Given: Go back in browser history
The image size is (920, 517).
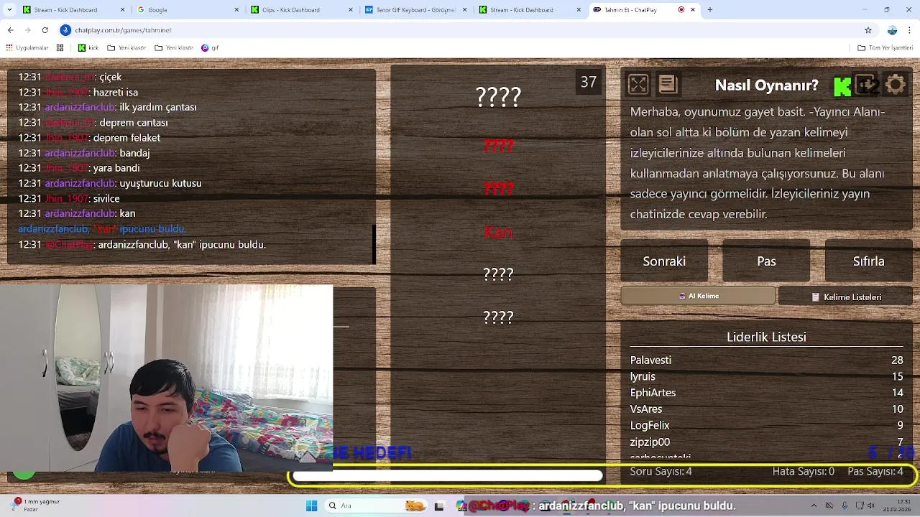Looking at the screenshot, I should point(11,30).
